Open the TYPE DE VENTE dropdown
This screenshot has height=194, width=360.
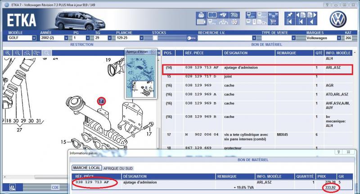[293, 38]
